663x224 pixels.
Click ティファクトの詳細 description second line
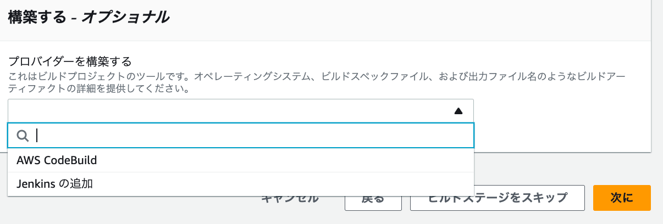pos(55,88)
